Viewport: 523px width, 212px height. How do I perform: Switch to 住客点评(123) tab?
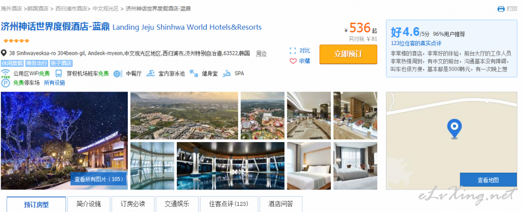[x=229, y=204]
